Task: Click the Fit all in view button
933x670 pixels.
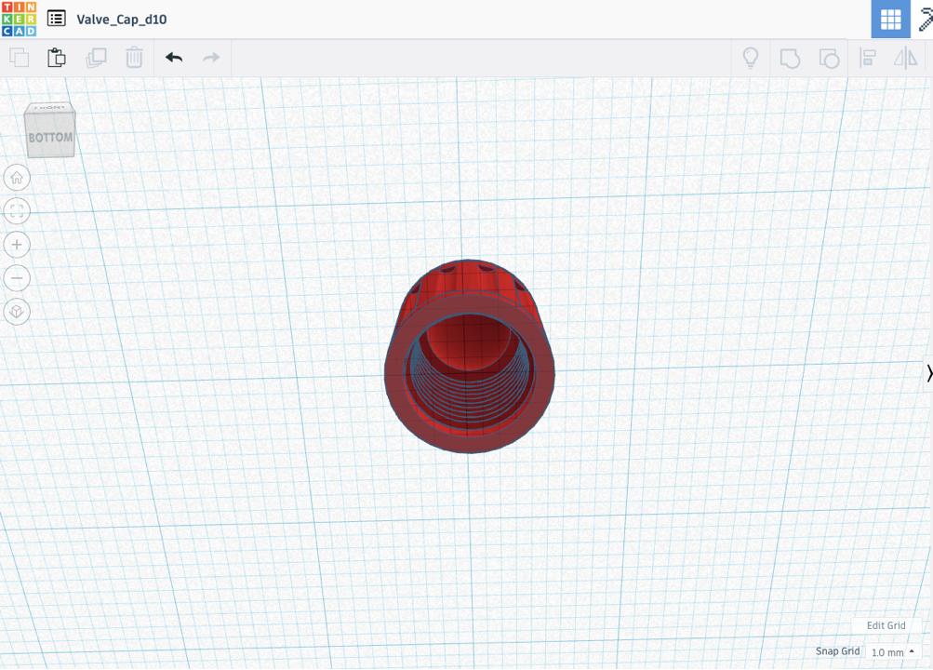Action: (17, 210)
